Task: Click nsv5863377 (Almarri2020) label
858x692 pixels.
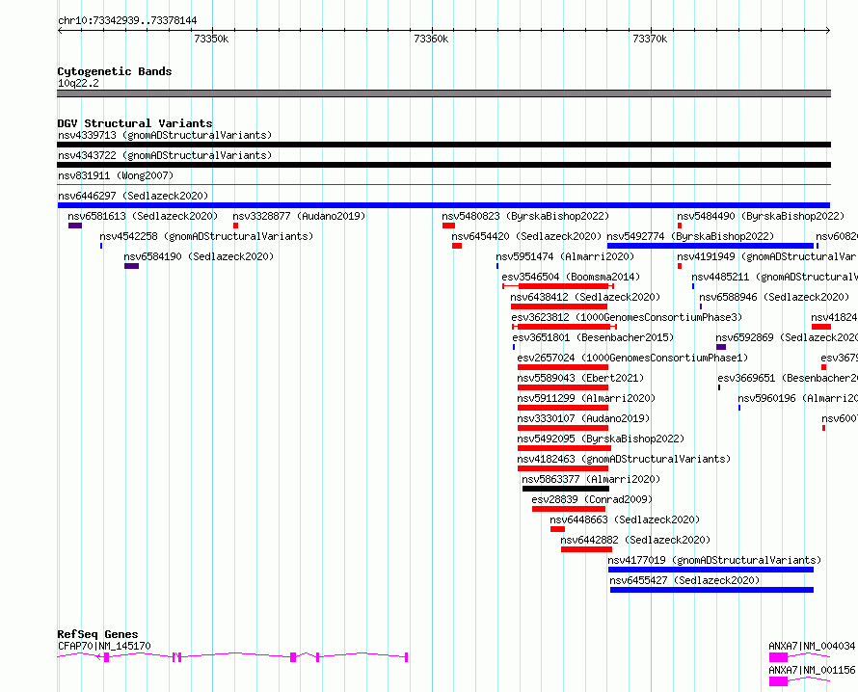Action: (x=591, y=479)
